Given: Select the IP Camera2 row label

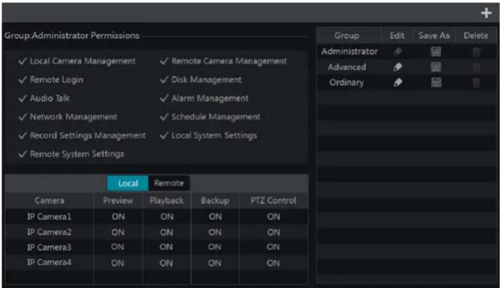Looking at the screenshot, I should click(49, 232).
